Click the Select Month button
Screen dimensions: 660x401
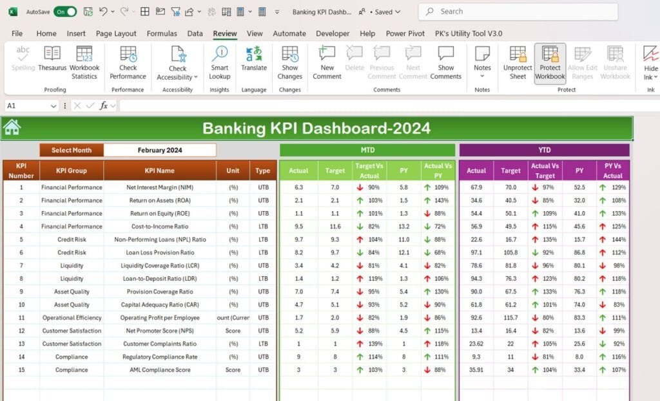pyautogui.click(x=71, y=149)
